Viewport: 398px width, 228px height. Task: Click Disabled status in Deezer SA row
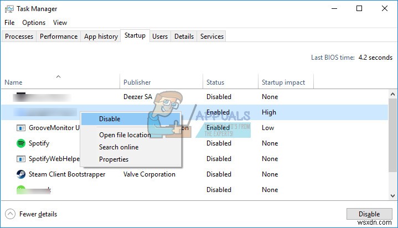tap(219, 97)
